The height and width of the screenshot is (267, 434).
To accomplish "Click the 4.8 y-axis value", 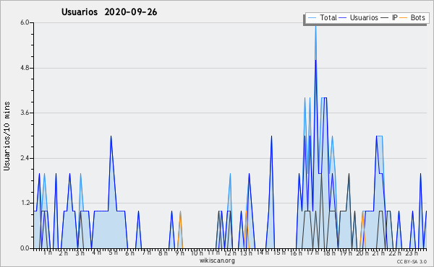I will point(25,68).
